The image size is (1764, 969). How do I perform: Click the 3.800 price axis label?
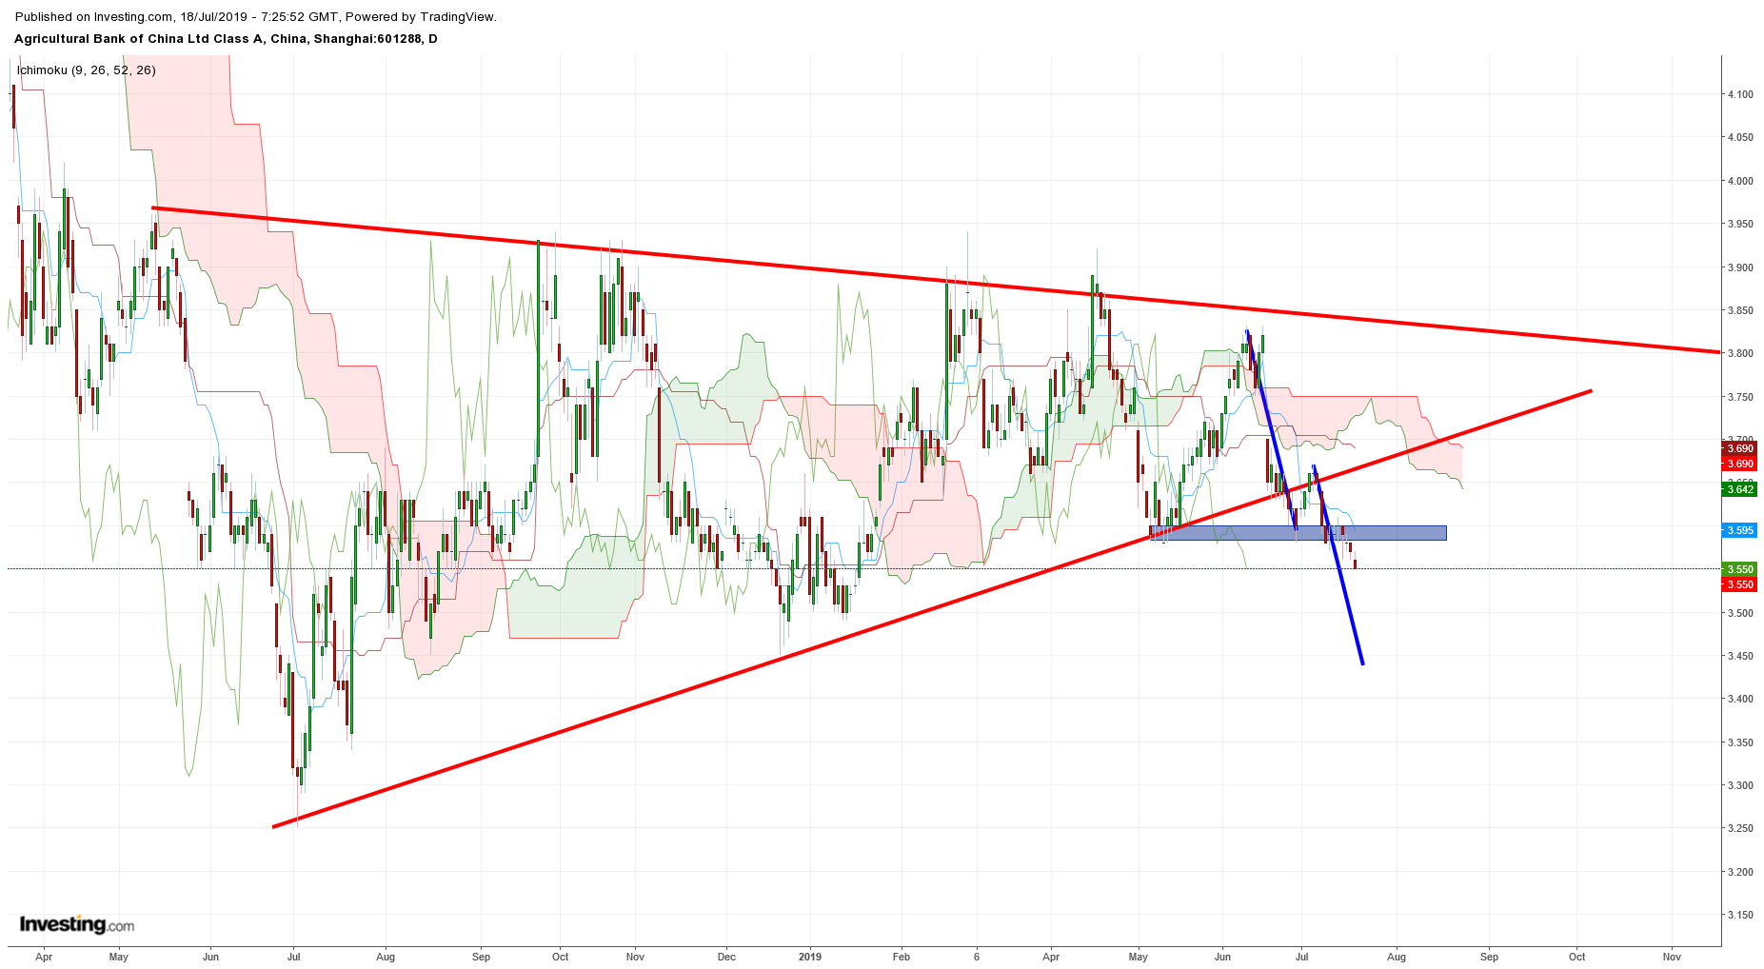[1740, 353]
